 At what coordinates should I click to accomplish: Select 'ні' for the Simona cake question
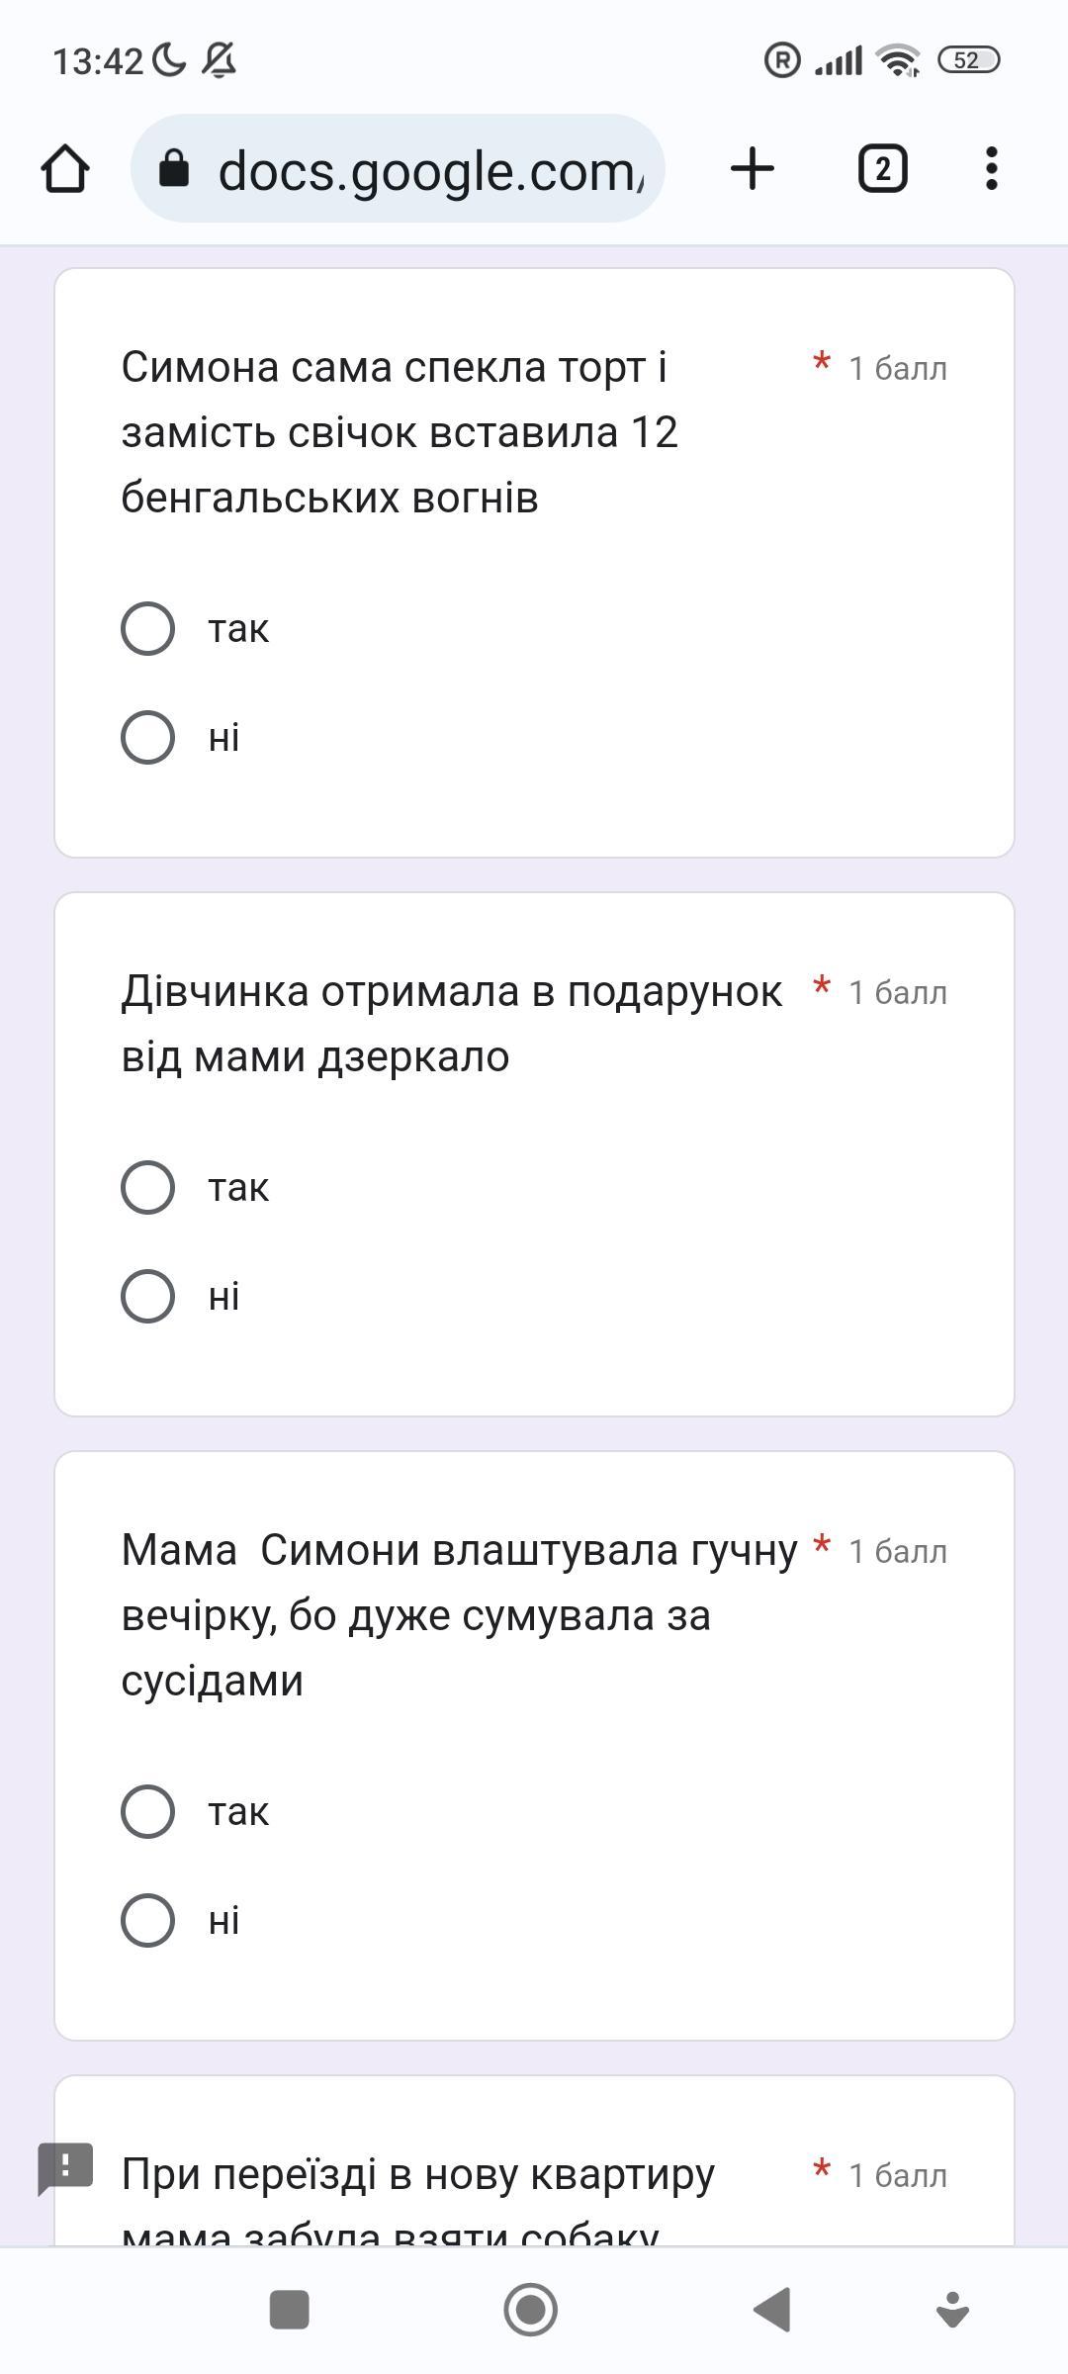[x=148, y=738]
